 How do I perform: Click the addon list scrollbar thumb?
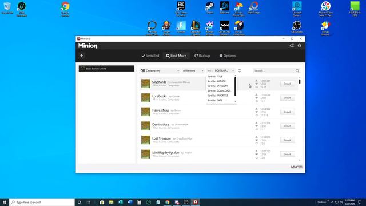(300, 81)
